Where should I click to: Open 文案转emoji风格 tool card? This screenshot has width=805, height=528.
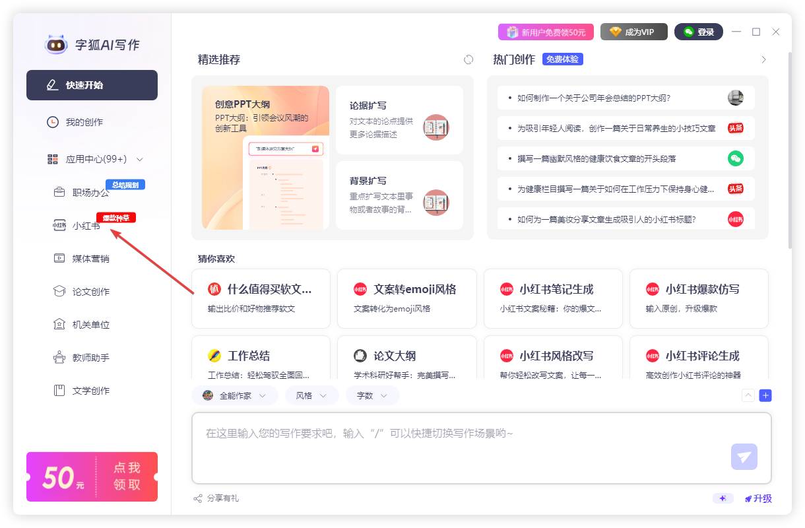406,298
